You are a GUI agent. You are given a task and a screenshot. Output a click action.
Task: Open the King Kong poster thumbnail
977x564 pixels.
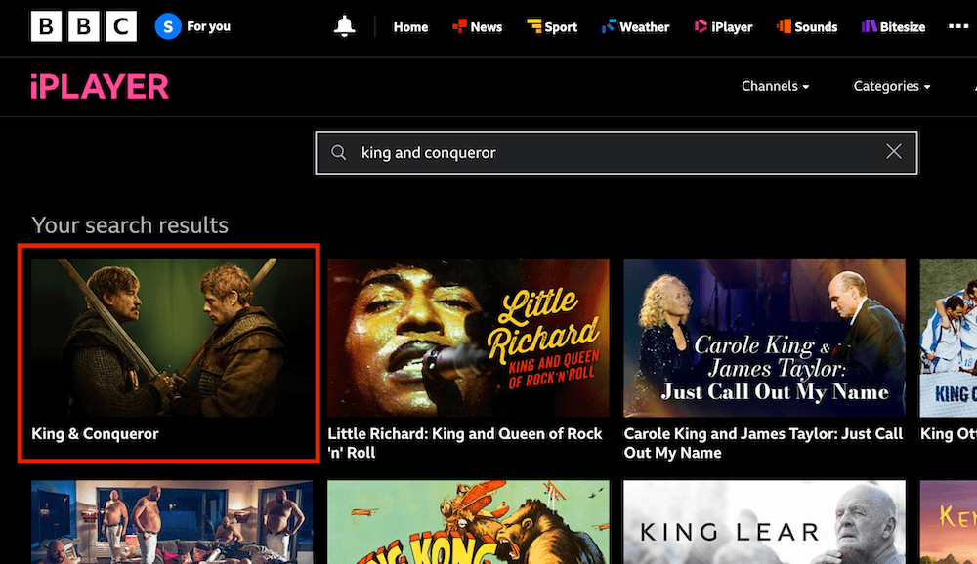click(468, 522)
